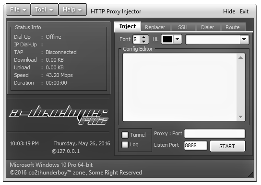Click the Proxy : Port input field
Screen dimensions: 261x185
point(214,133)
